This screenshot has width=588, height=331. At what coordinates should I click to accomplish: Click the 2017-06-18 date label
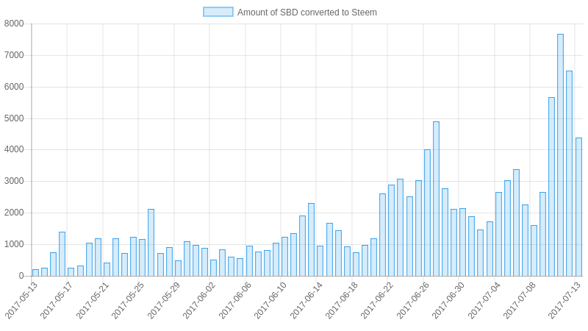(342, 301)
